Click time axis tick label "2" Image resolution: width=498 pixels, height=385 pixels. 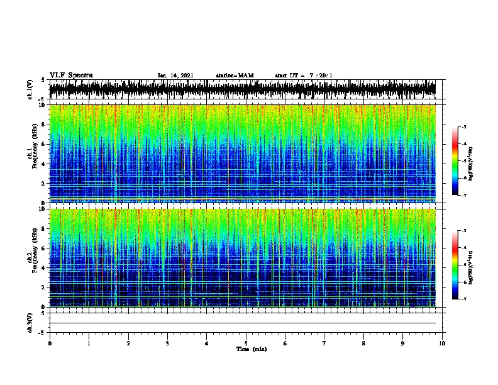pos(128,343)
